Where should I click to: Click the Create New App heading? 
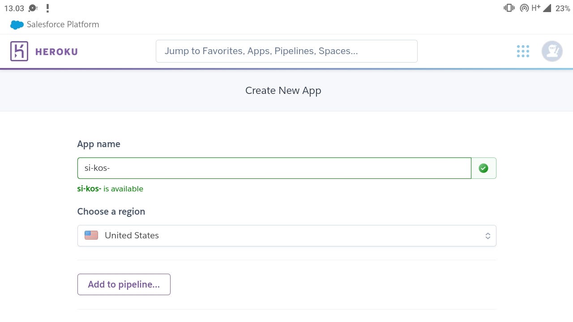[x=283, y=90]
